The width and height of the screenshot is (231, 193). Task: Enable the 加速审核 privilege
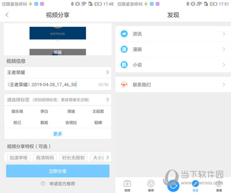18,157
